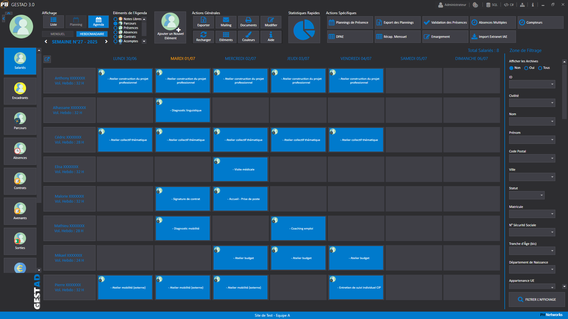Image resolution: width=568 pixels, height=319 pixels.
Task: Click the Exporter icon button
Action: tap(204, 22)
